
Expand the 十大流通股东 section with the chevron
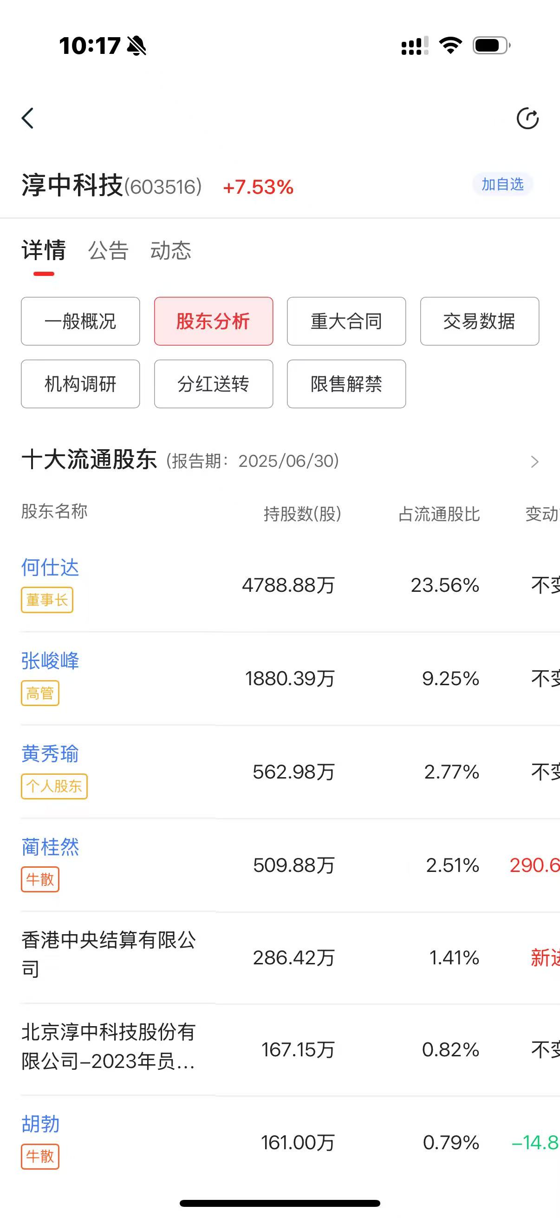point(534,461)
